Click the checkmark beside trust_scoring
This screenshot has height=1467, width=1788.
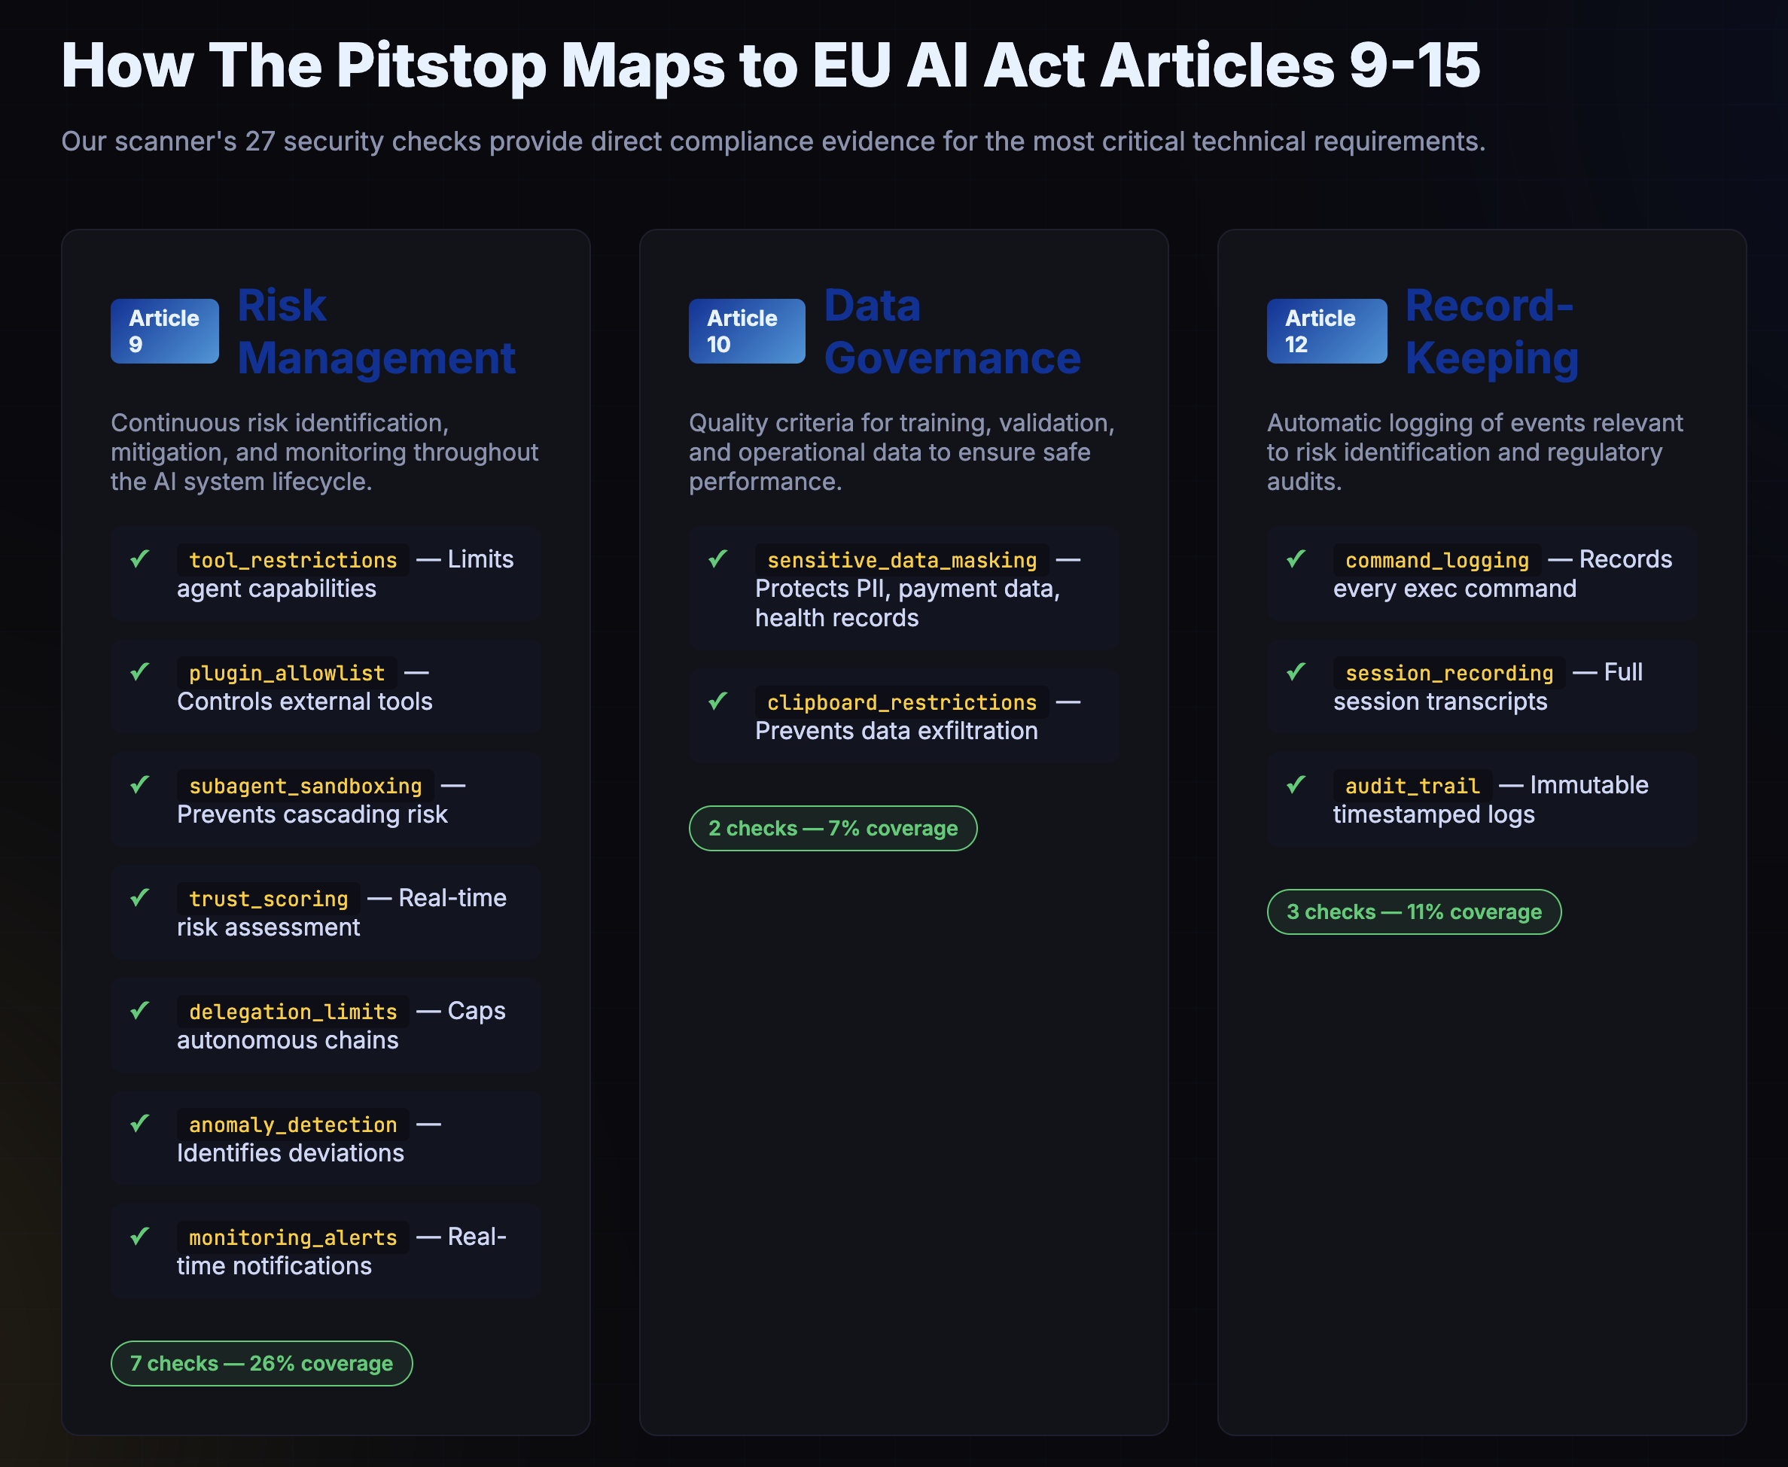point(140,896)
